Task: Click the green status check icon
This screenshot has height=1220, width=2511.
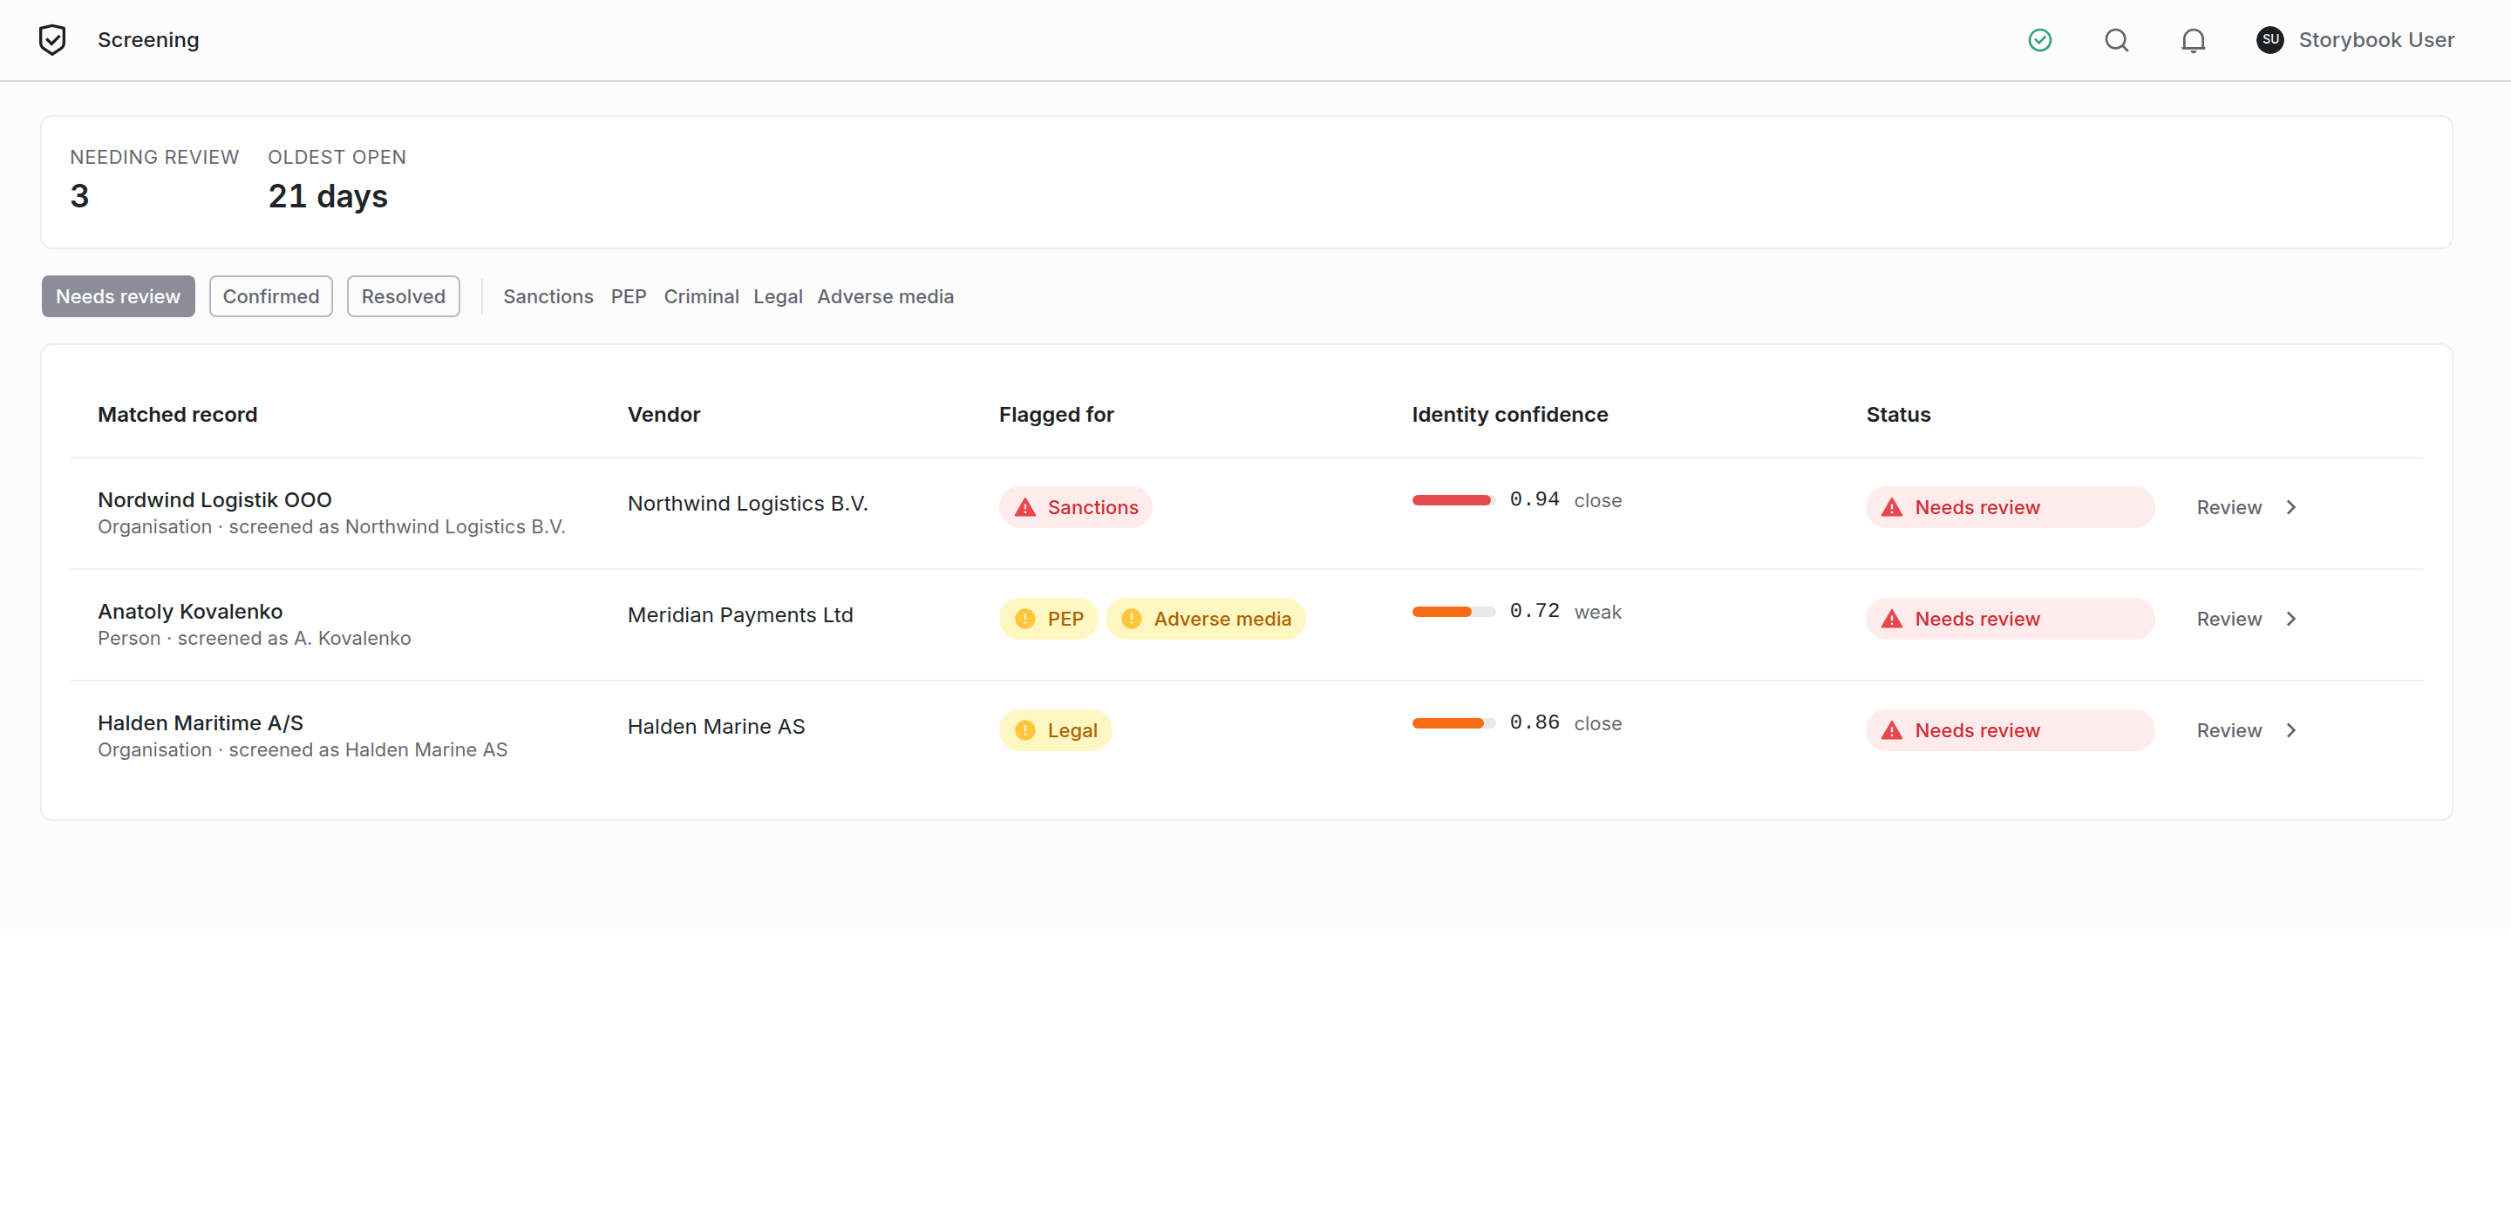Action: click(2039, 40)
